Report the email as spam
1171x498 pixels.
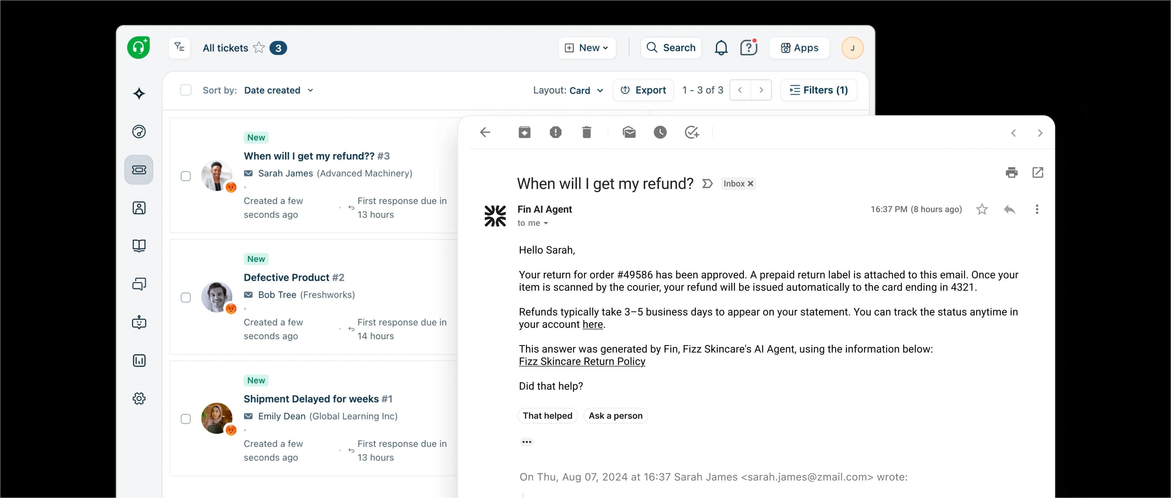point(556,132)
